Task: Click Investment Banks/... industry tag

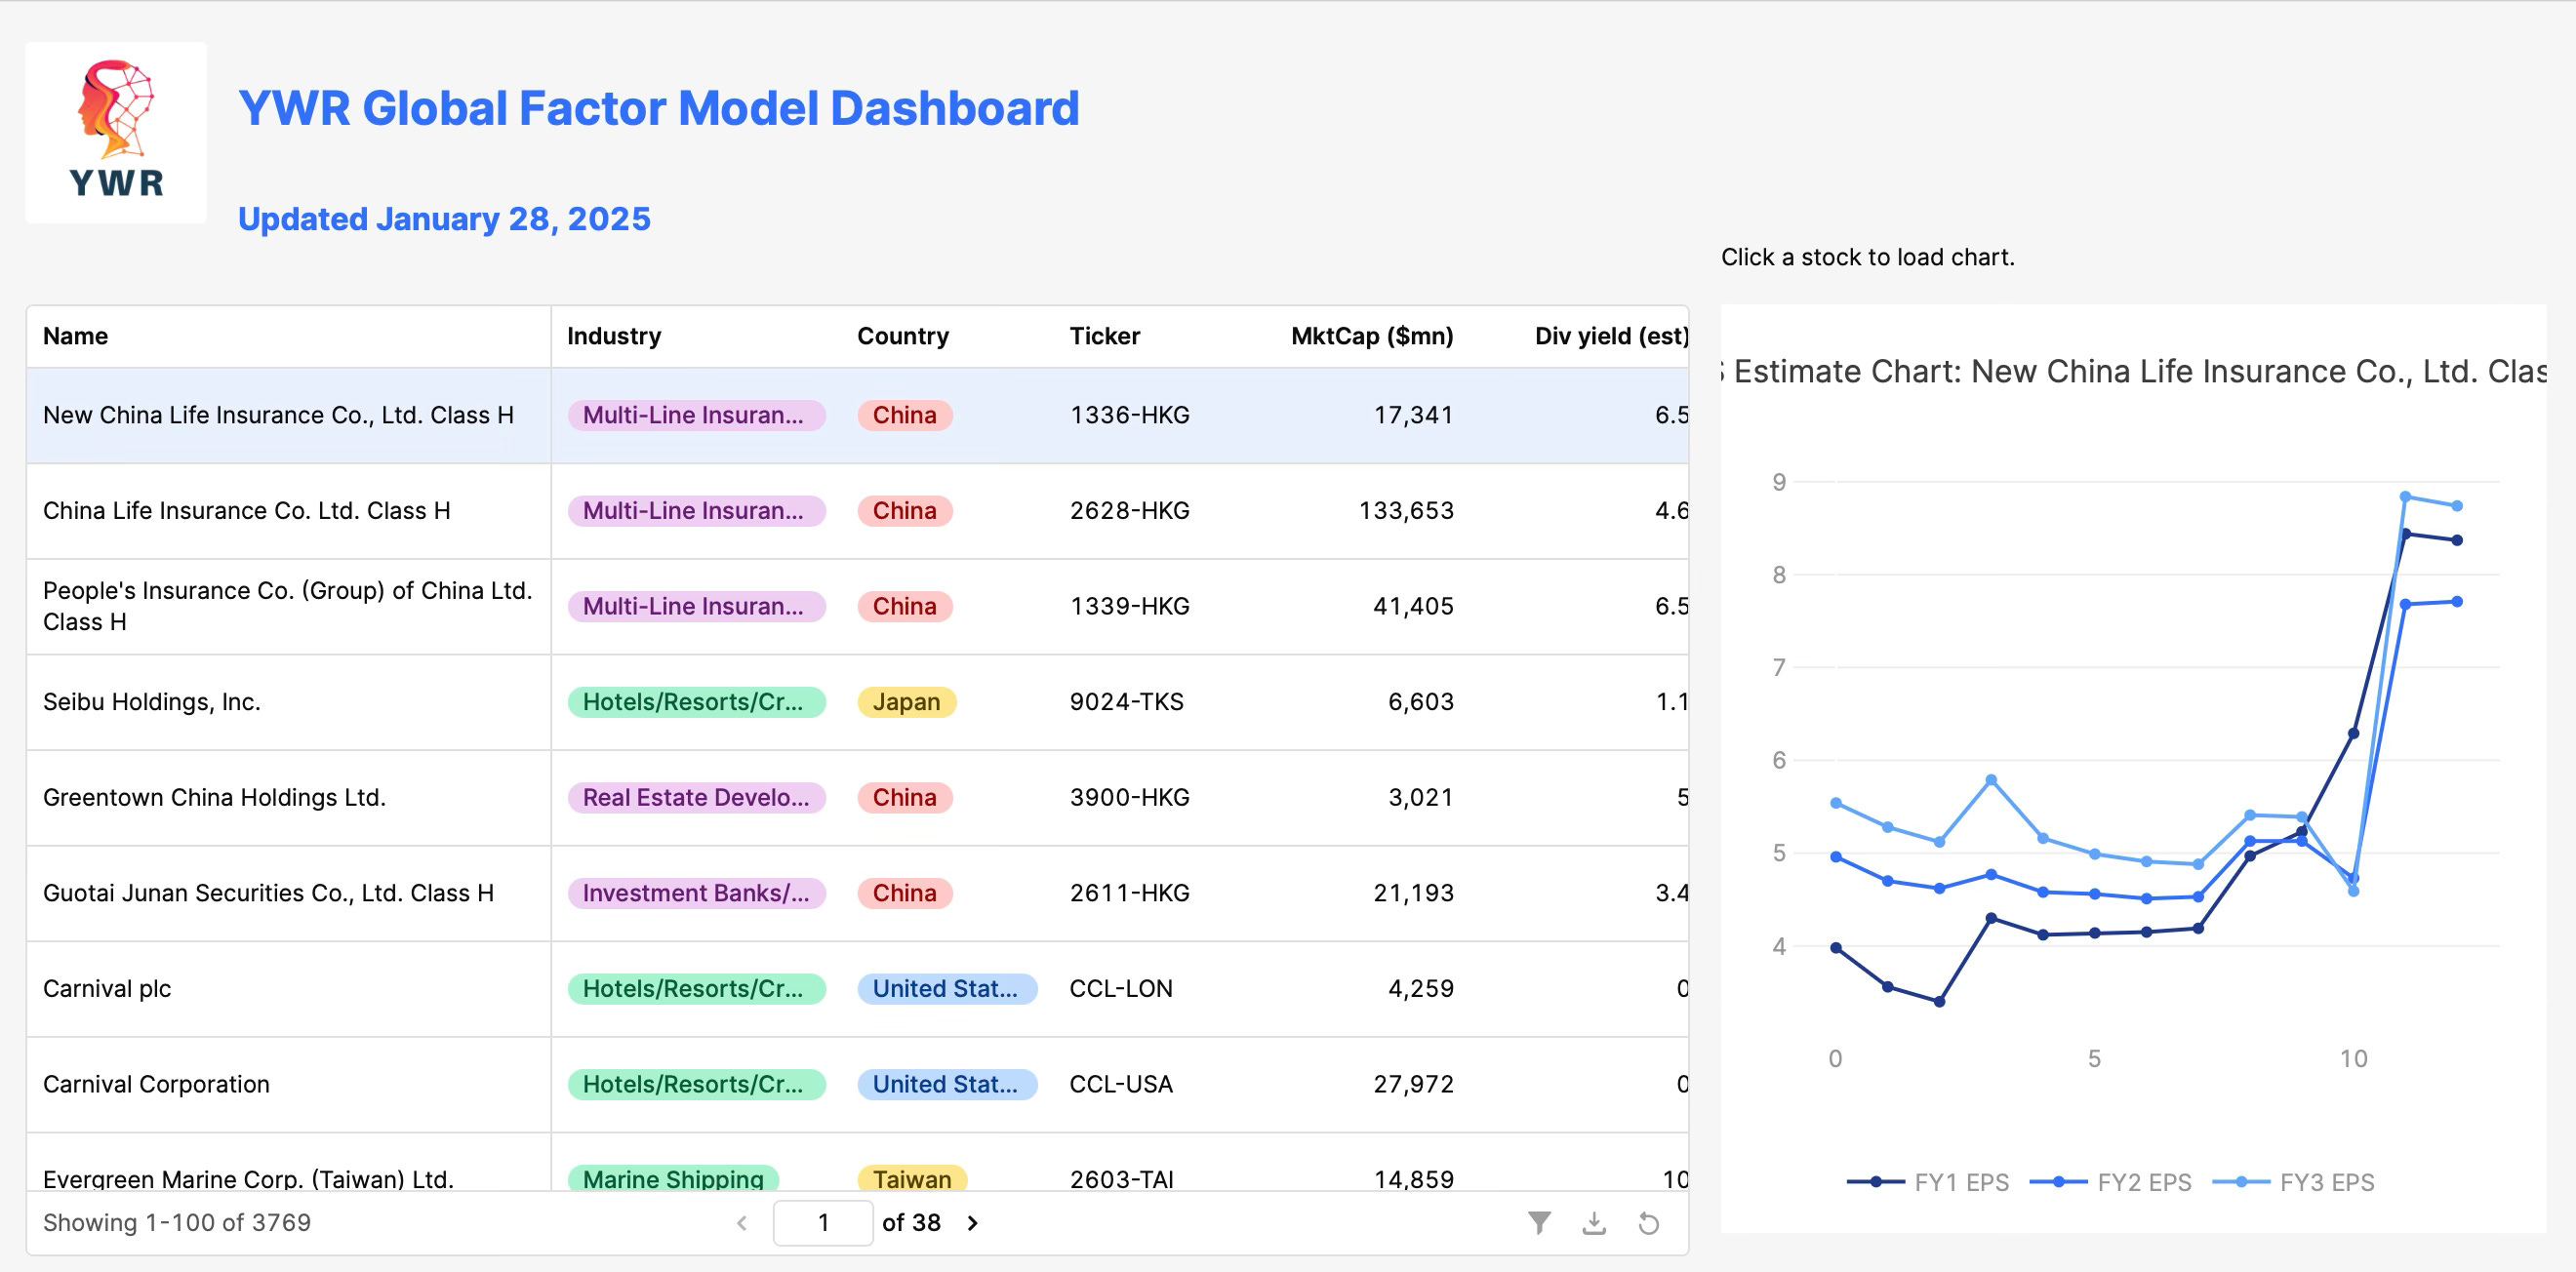Action: point(696,893)
